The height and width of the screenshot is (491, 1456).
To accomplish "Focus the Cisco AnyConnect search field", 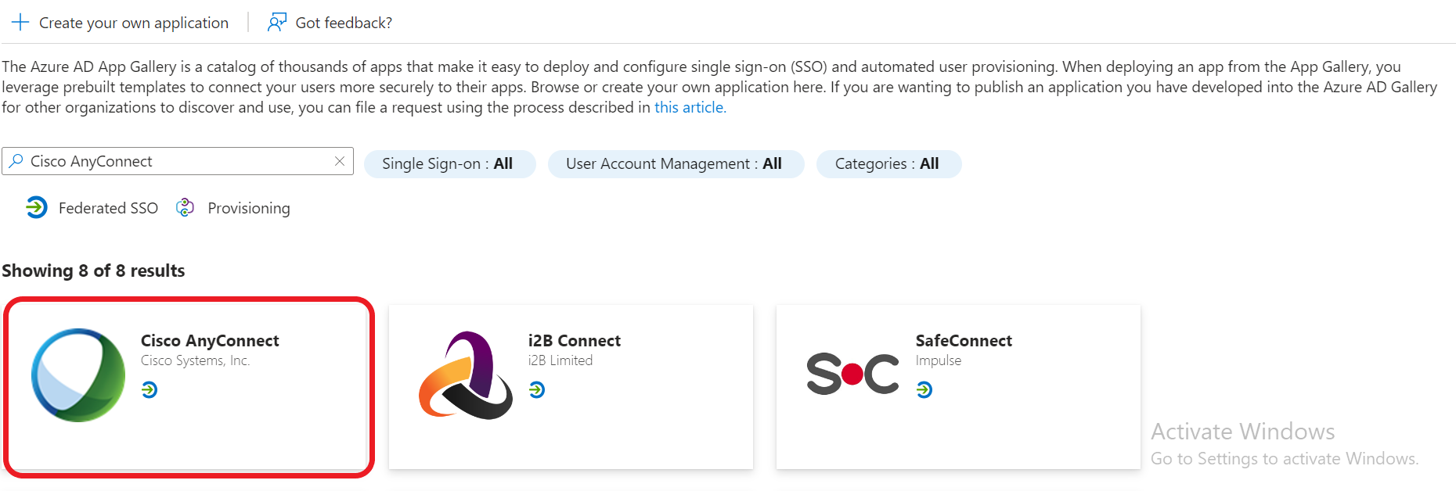I will 180,161.
